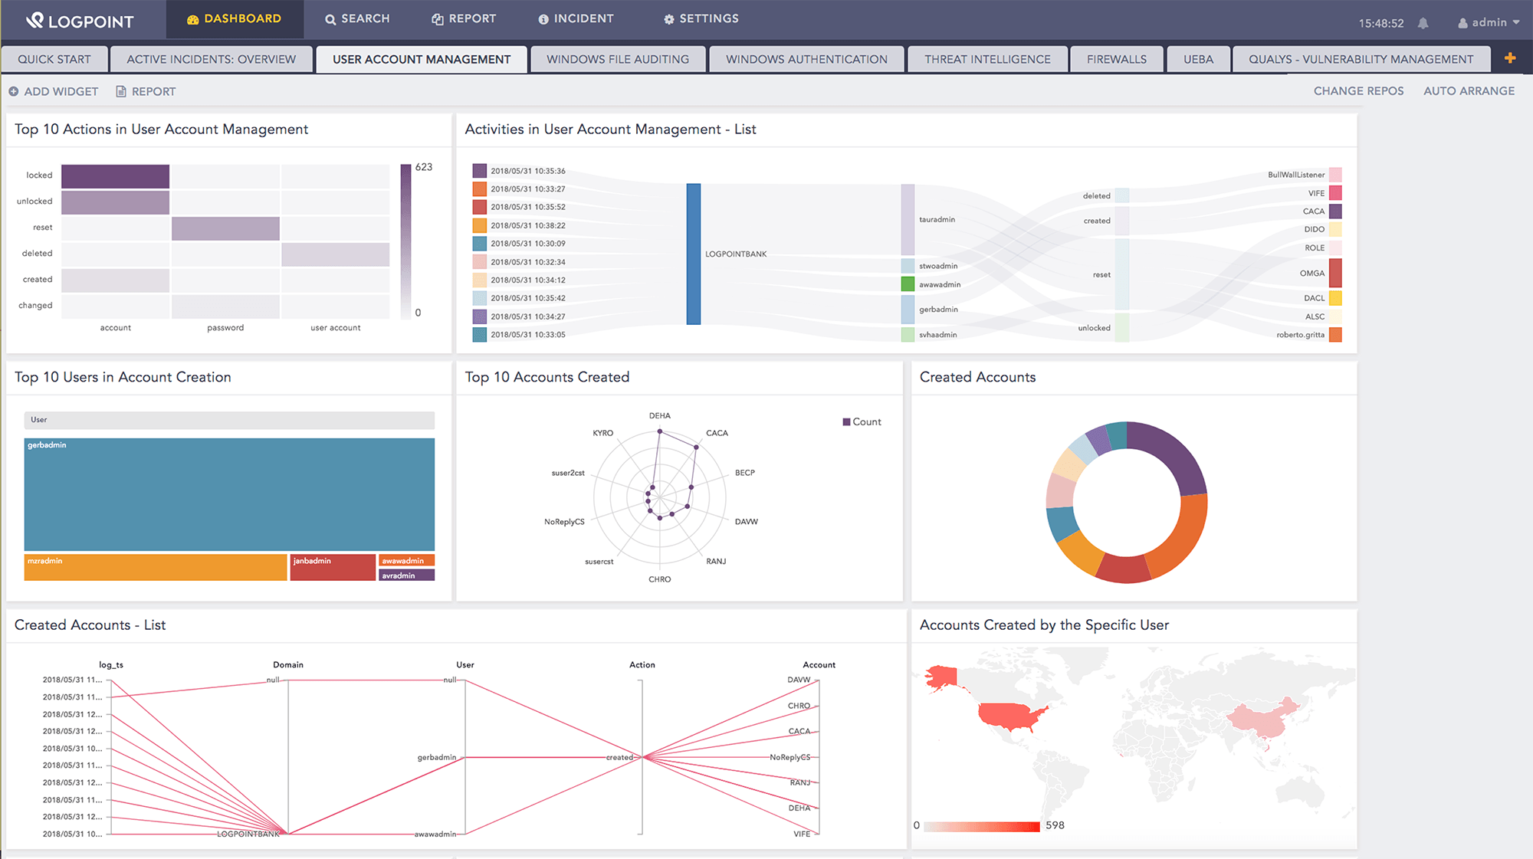Open Settings using the gear icon
Image resolution: width=1533 pixels, height=859 pixels.
[x=668, y=18]
